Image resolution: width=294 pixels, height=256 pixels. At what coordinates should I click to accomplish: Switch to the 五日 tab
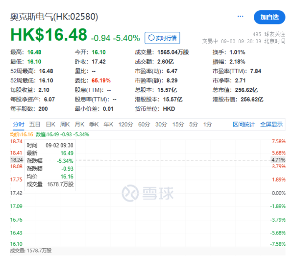coord(35,124)
